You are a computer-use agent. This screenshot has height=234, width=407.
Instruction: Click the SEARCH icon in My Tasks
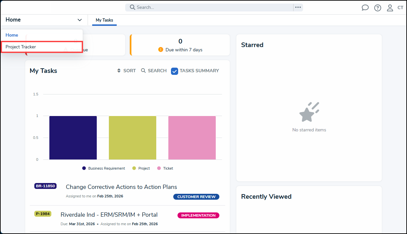coord(143,71)
